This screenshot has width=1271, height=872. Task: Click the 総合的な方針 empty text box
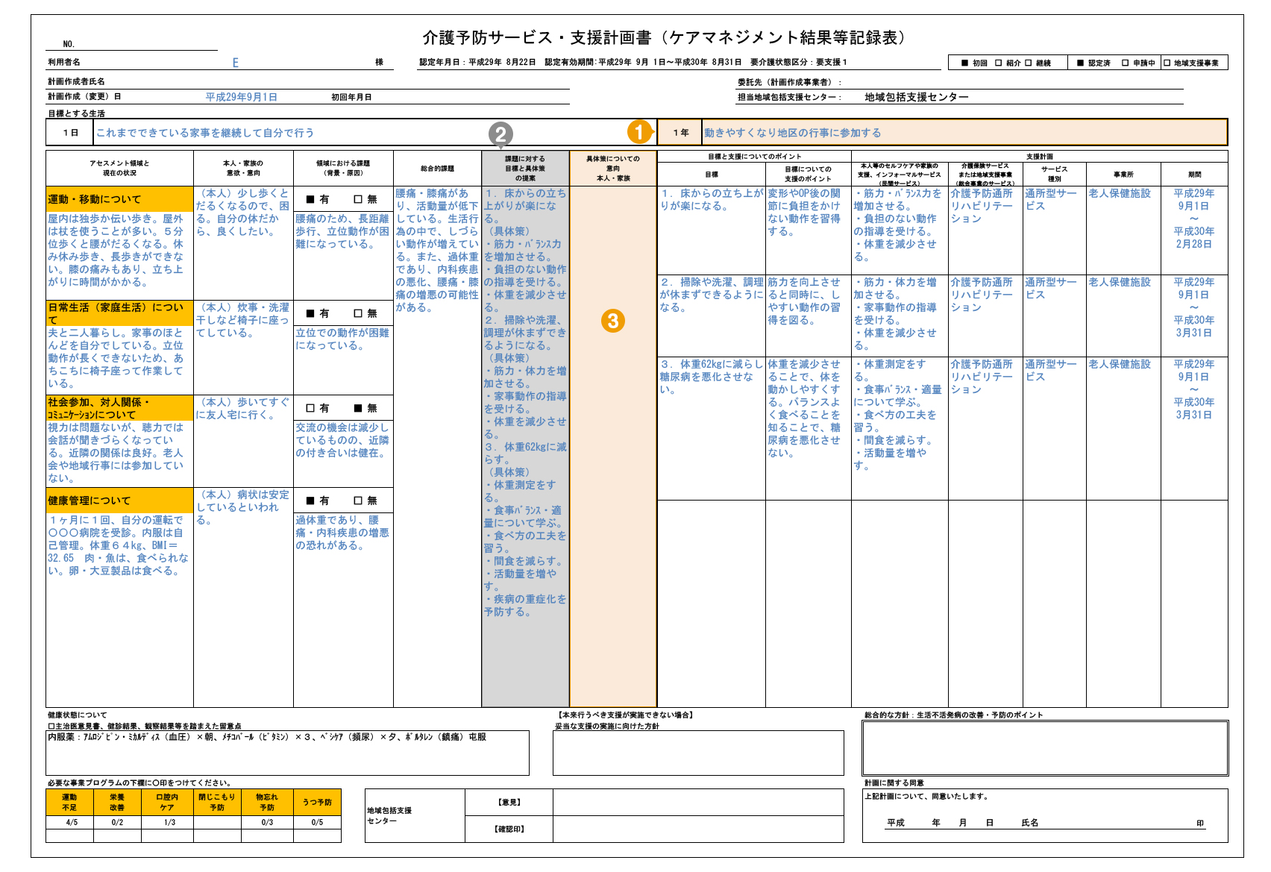coord(1045,750)
